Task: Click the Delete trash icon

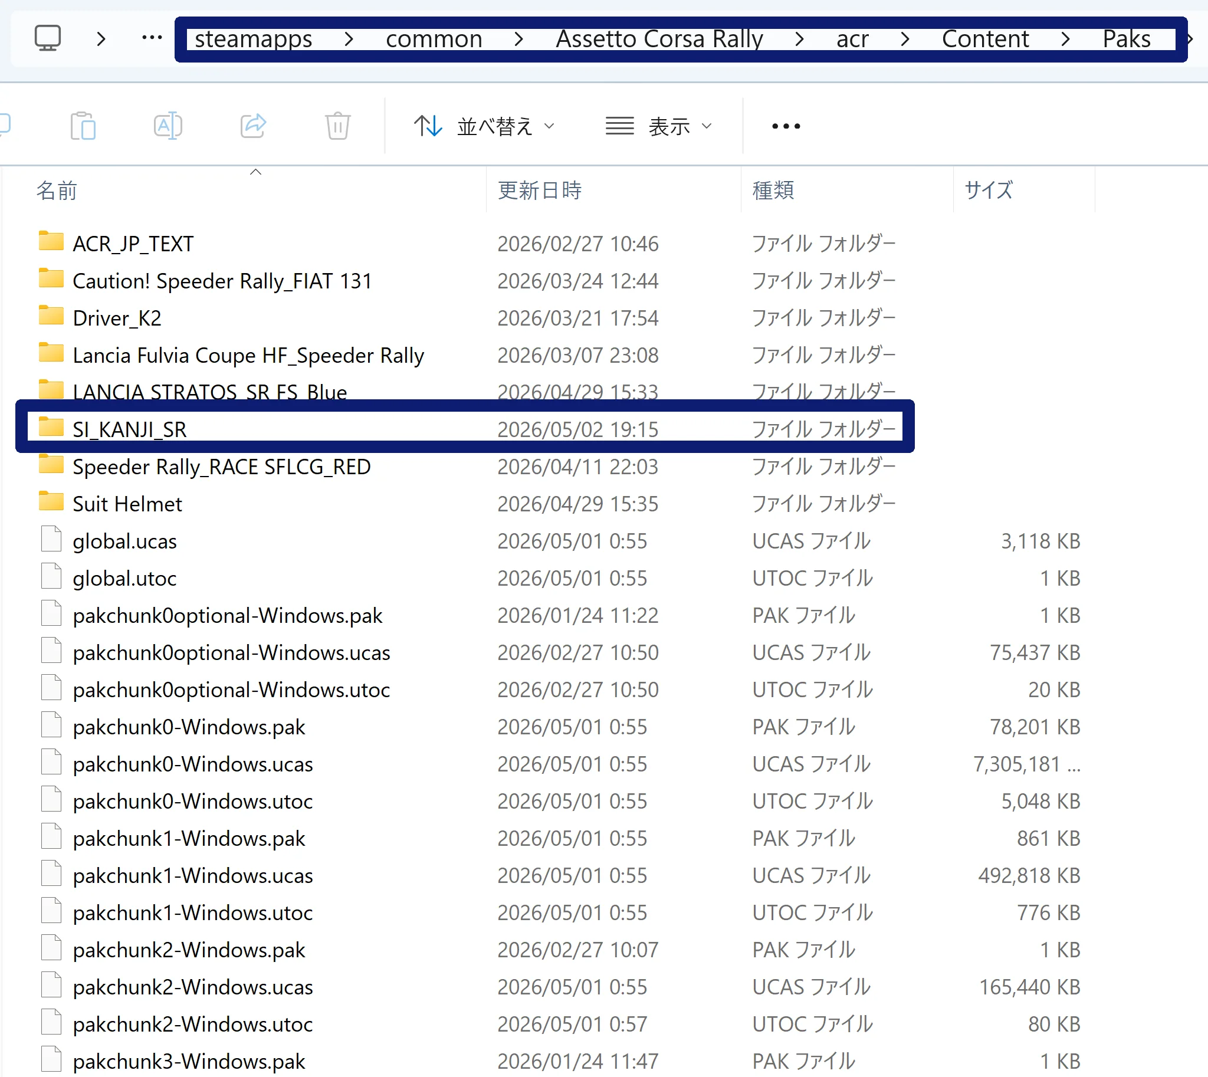Action: [338, 126]
